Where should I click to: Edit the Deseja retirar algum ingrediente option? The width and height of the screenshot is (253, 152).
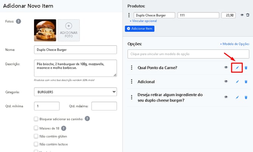coord(237,97)
